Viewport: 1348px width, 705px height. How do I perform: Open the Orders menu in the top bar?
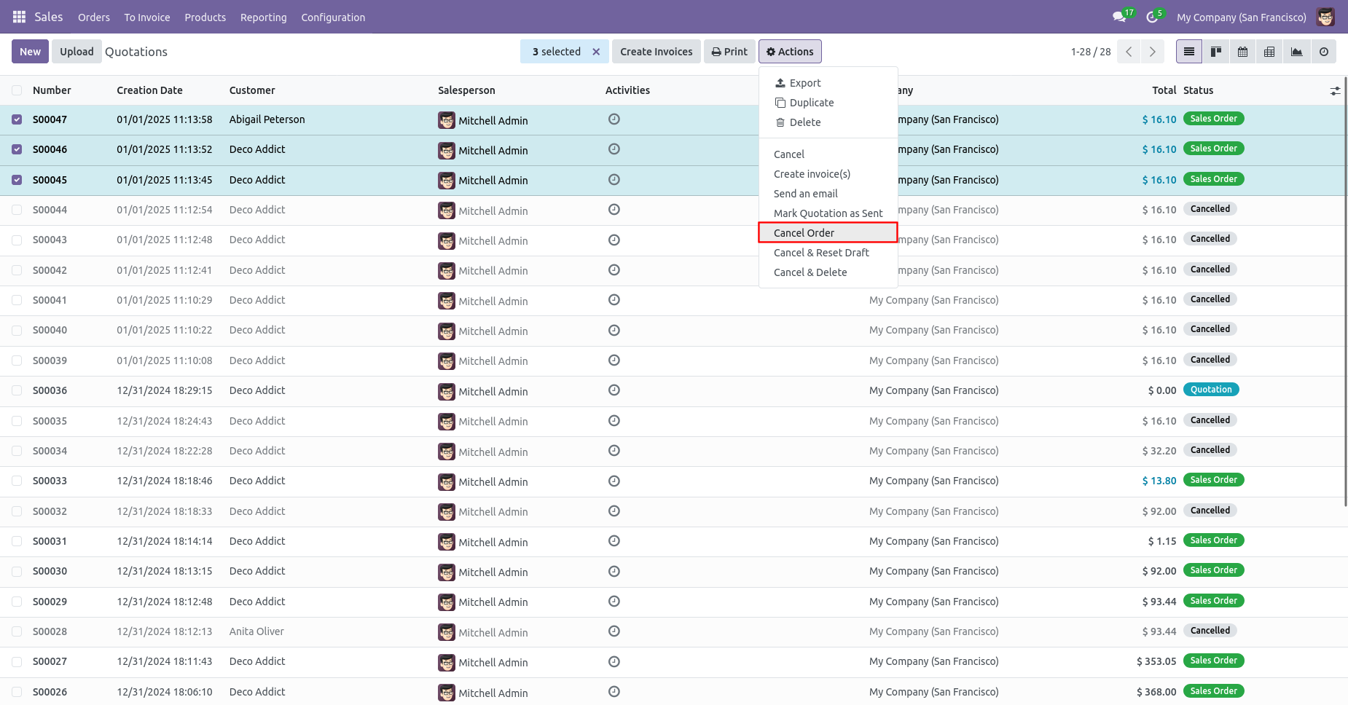point(94,17)
